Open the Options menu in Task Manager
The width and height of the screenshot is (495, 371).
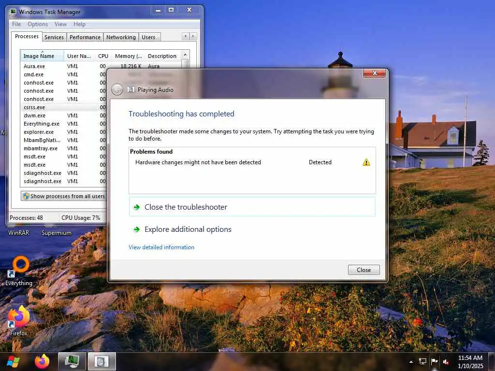[38, 24]
